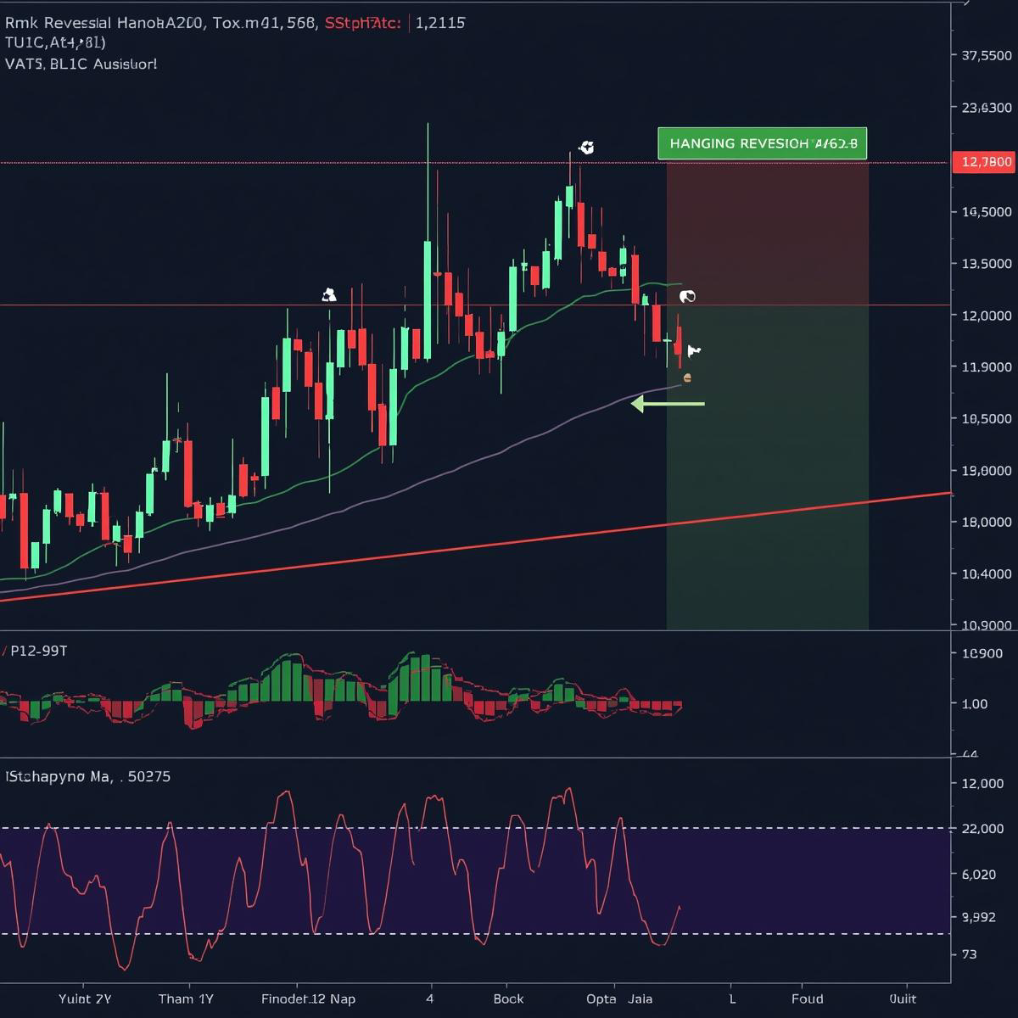This screenshot has height=1018, width=1018.
Task: Click the white flag marker beside the last candle
Action: pos(694,350)
